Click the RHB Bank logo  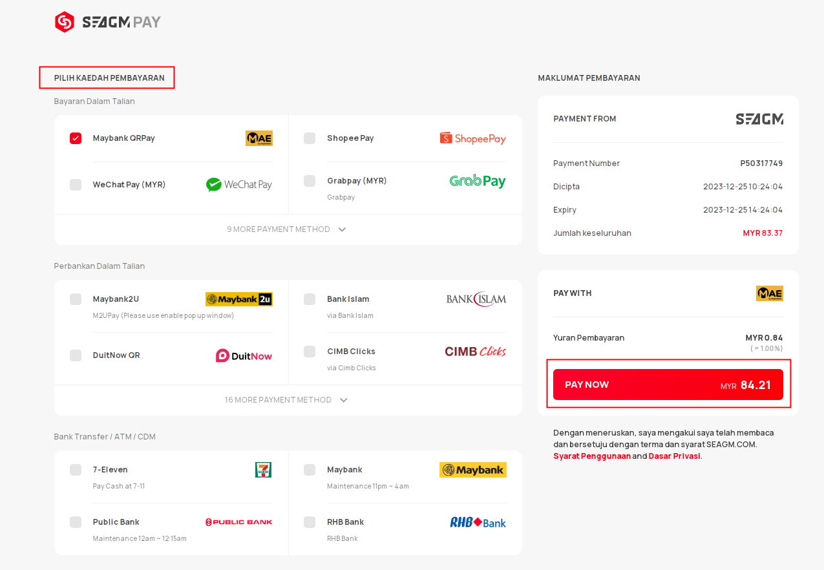click(x=478, y=522)
